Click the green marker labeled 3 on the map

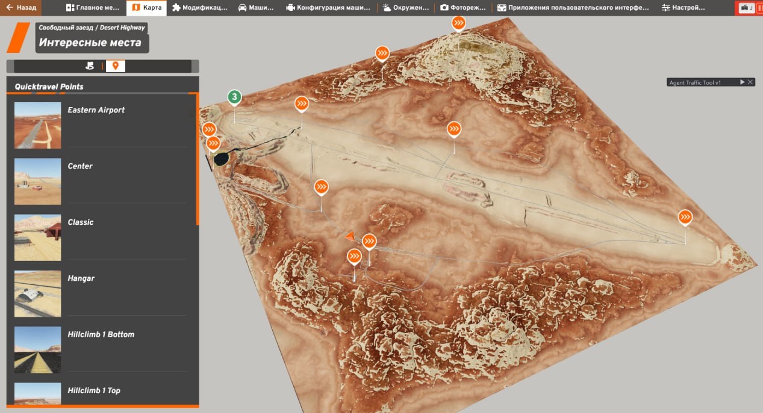point(234,96)
